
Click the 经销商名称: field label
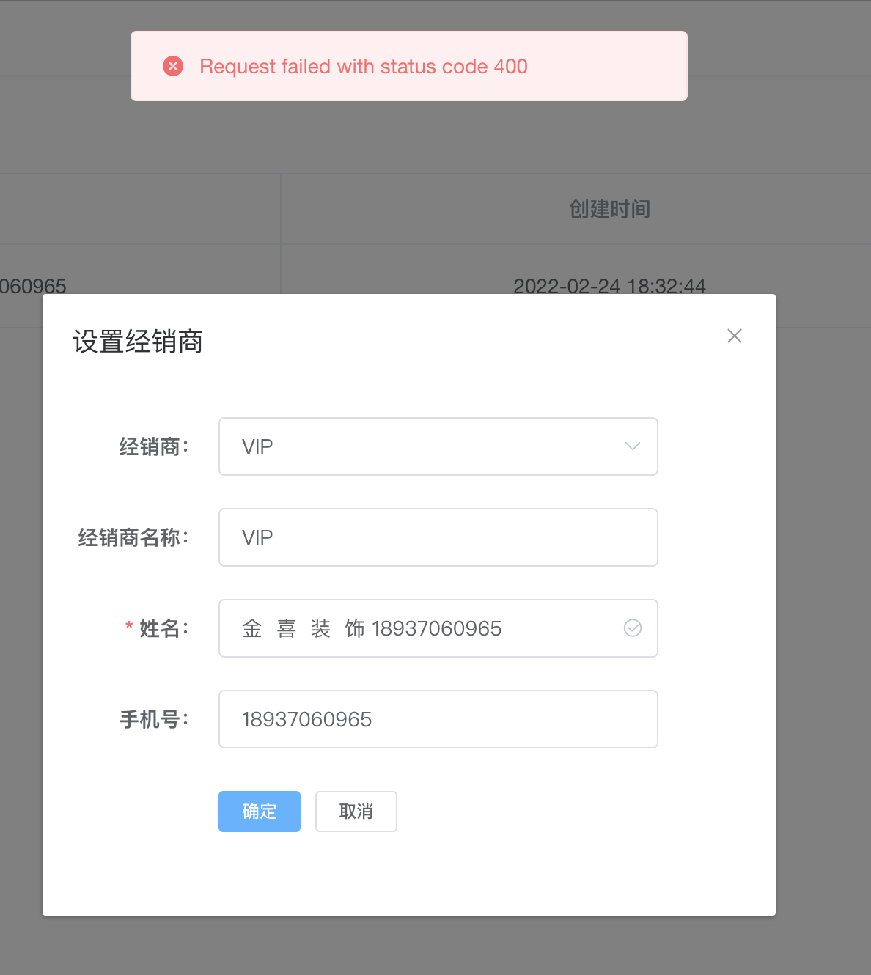pyautogui.click(x=133, y=537)
